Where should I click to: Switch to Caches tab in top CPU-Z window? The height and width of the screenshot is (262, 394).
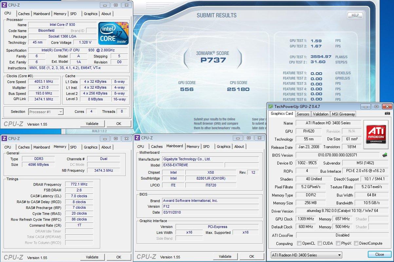(x=24, y=14)
